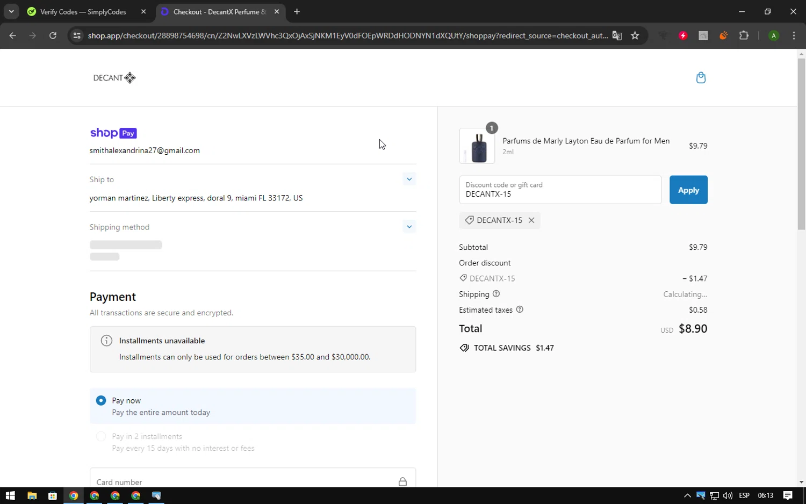Click the Estimated taxes value $0.58
The height and width of the screenshot is (504, 806).
(x=698, y=310)
